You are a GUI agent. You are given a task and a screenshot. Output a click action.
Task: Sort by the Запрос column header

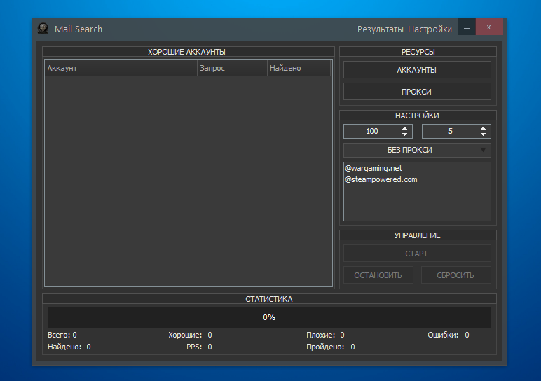[232, 68]
